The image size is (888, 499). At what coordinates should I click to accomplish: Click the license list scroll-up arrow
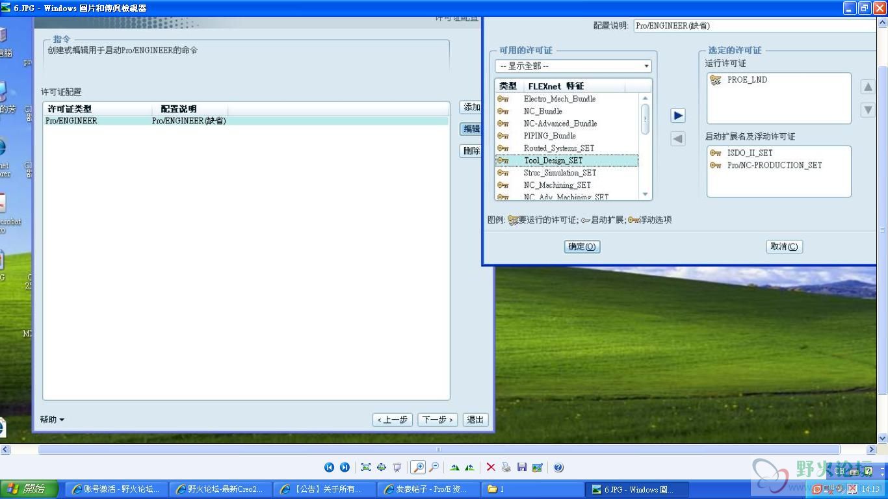pyautogui.click(x=645, y=99)
